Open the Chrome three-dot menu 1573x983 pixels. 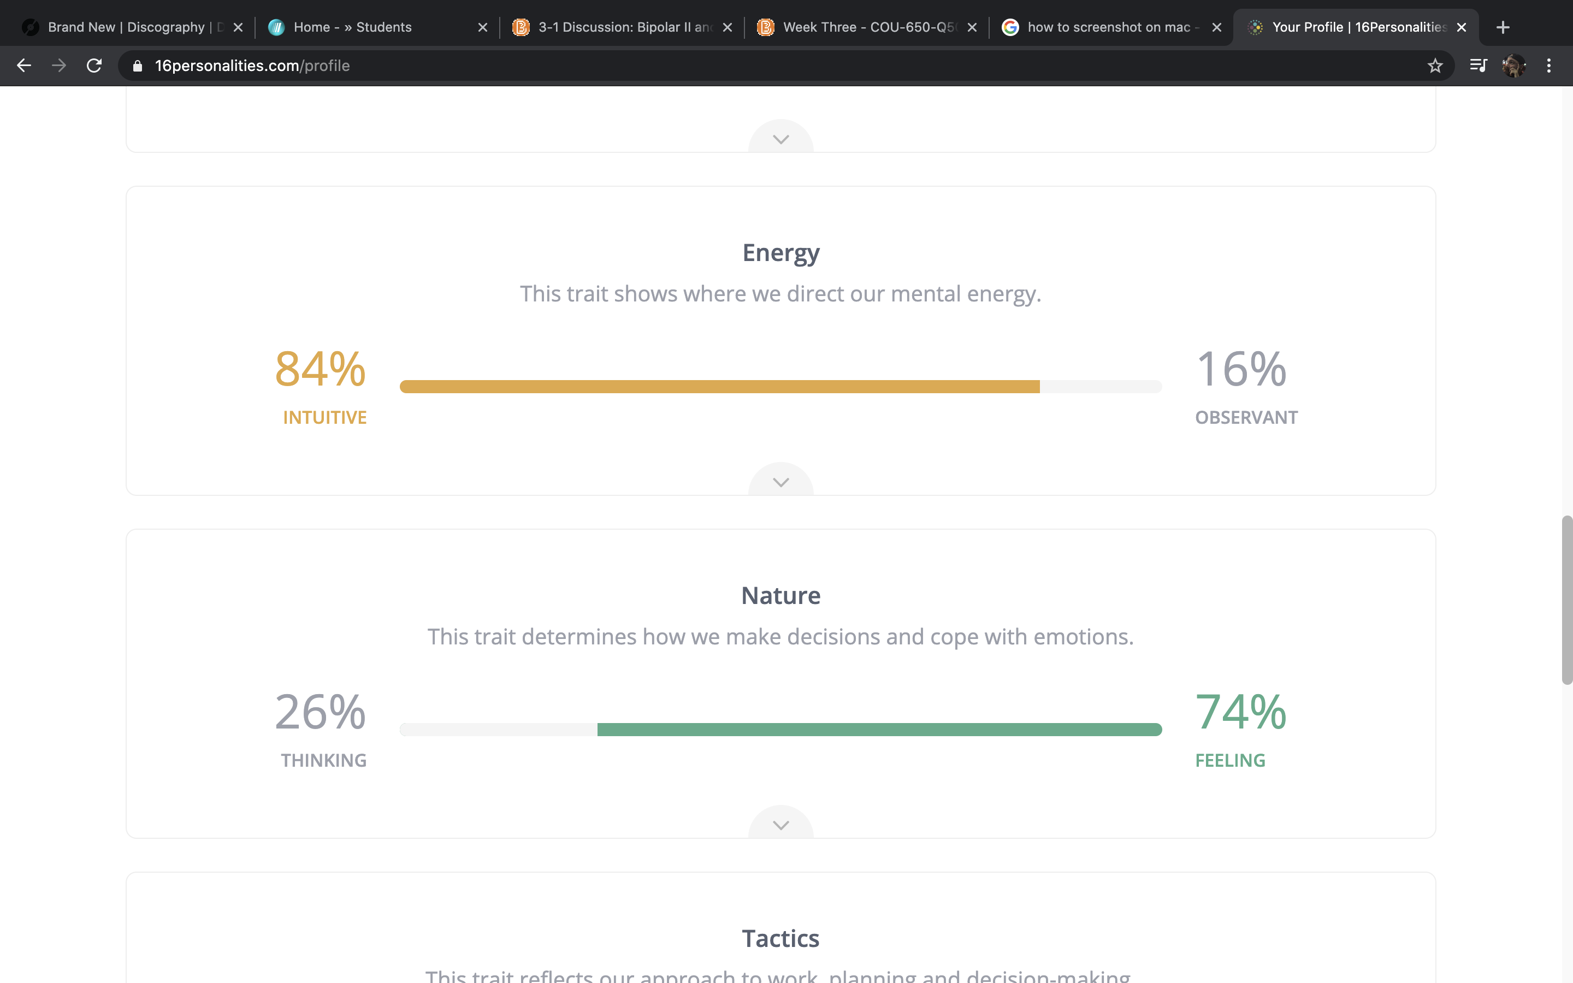tap(1549, 66)
